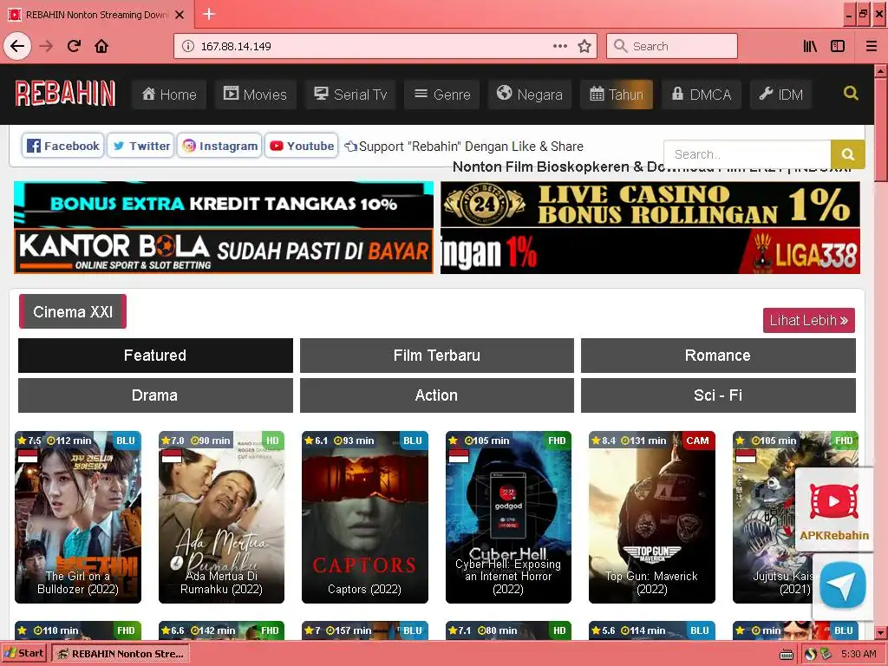Open the Serial Tv menu item

350,94
